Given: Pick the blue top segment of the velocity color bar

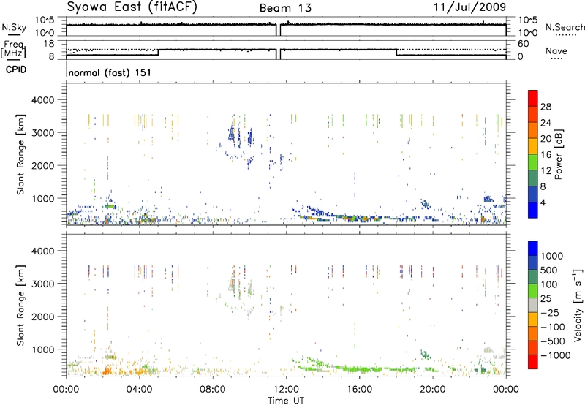Looking at the screenshot, I should point(533,249).
